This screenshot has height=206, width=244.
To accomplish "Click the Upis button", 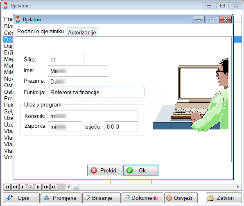I will 21,198.
